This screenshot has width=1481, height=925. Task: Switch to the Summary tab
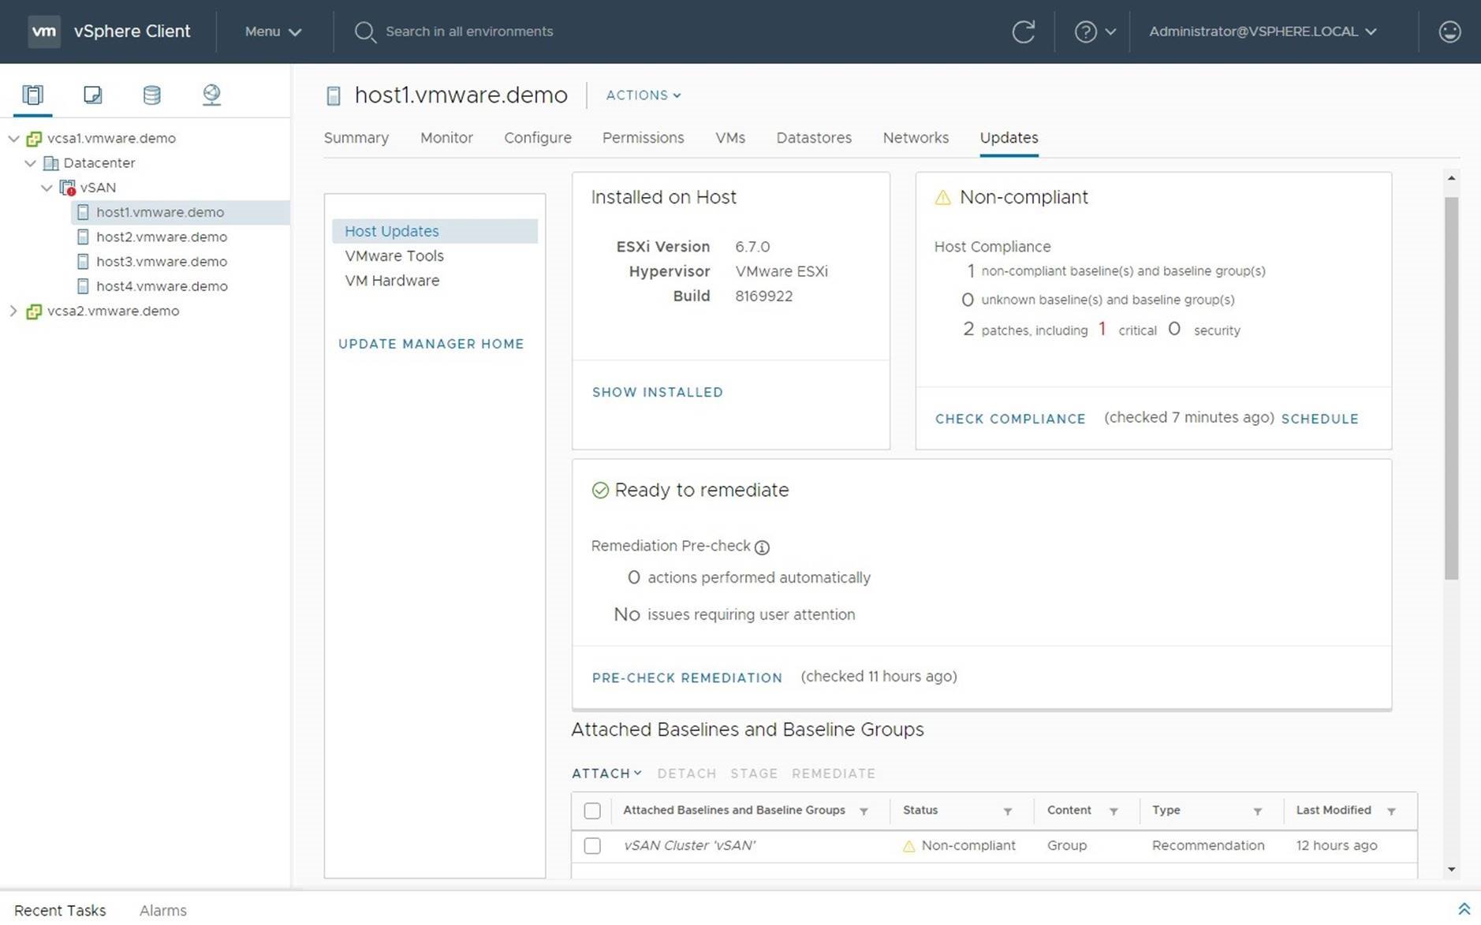pos(356,138)
